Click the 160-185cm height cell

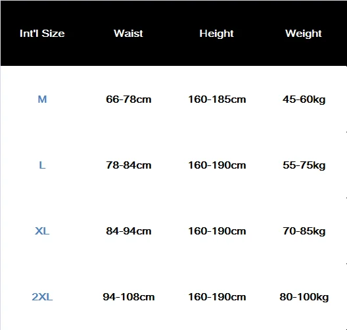pyautogui.click(x=217, y=99)
